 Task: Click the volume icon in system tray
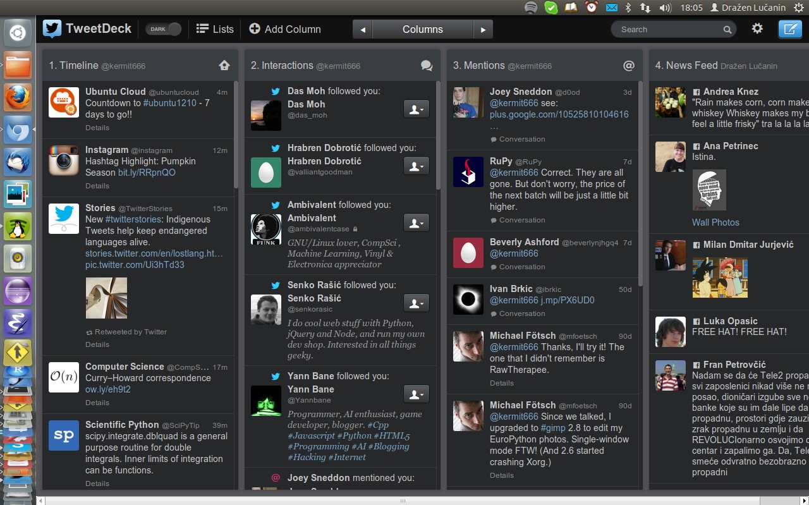[x=664, y=8]
